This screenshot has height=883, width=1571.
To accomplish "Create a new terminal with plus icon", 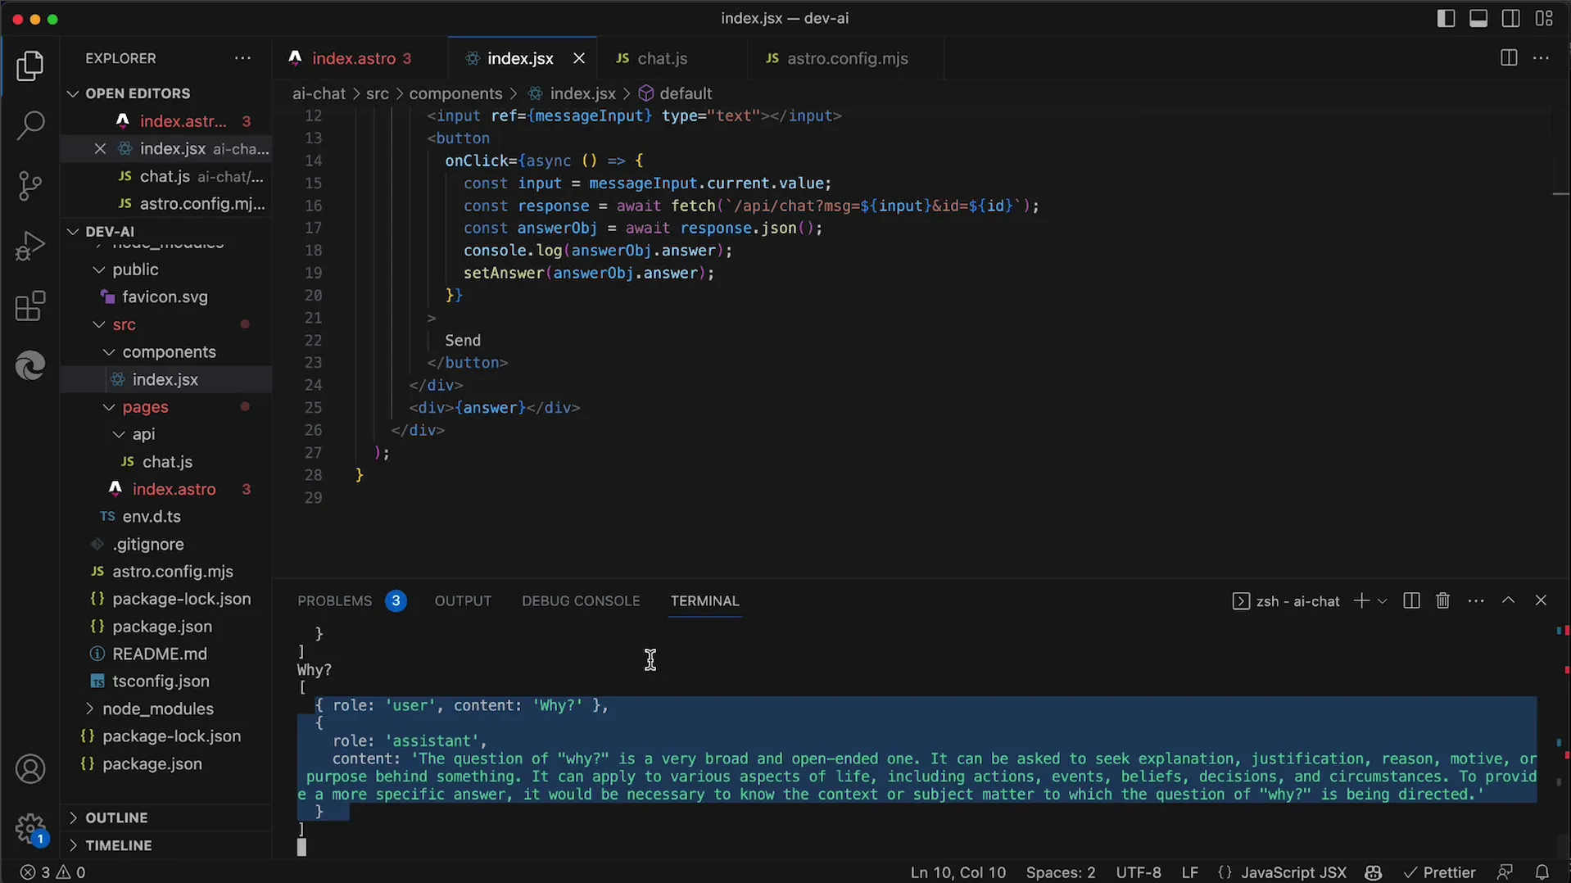I will pos(1360,600).
